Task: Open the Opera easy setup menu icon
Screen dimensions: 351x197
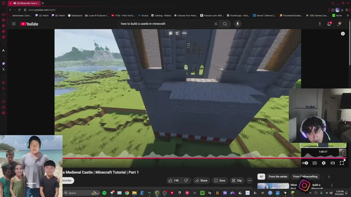Action: click(x=347, y=10)
